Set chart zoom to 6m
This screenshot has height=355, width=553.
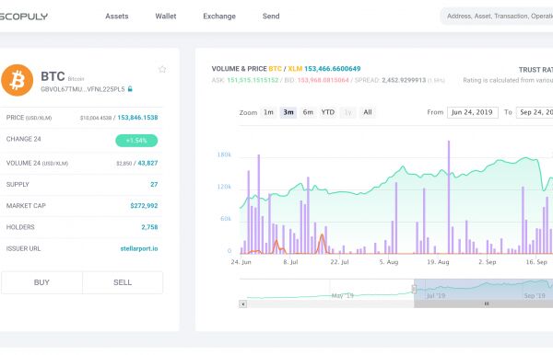point(308,112)
